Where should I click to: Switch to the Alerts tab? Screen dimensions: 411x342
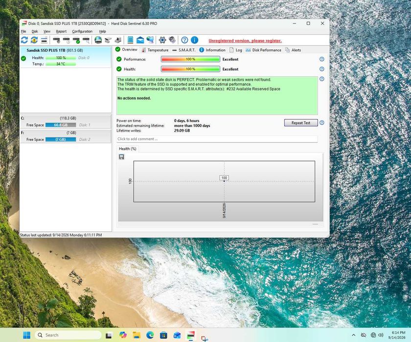[293, 50]
